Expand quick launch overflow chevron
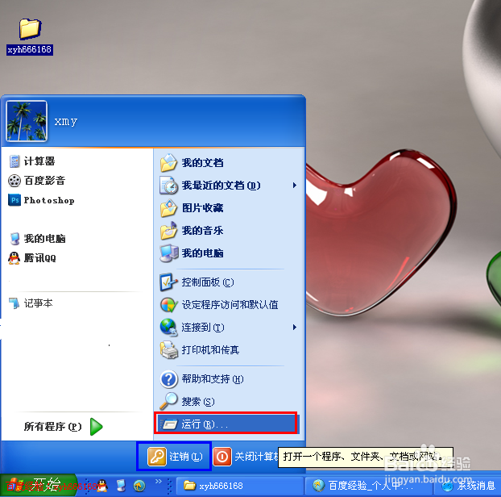 158,481
